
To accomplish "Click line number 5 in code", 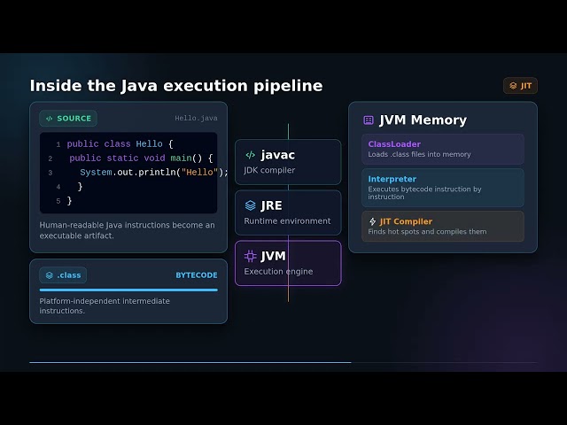I will coord(58,201).
